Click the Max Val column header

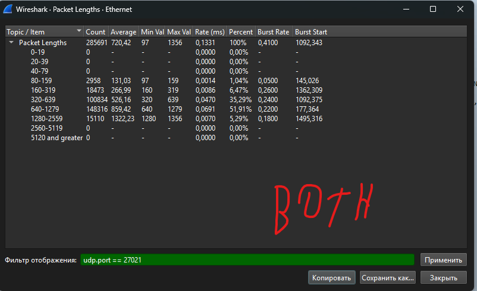(179, 31)
